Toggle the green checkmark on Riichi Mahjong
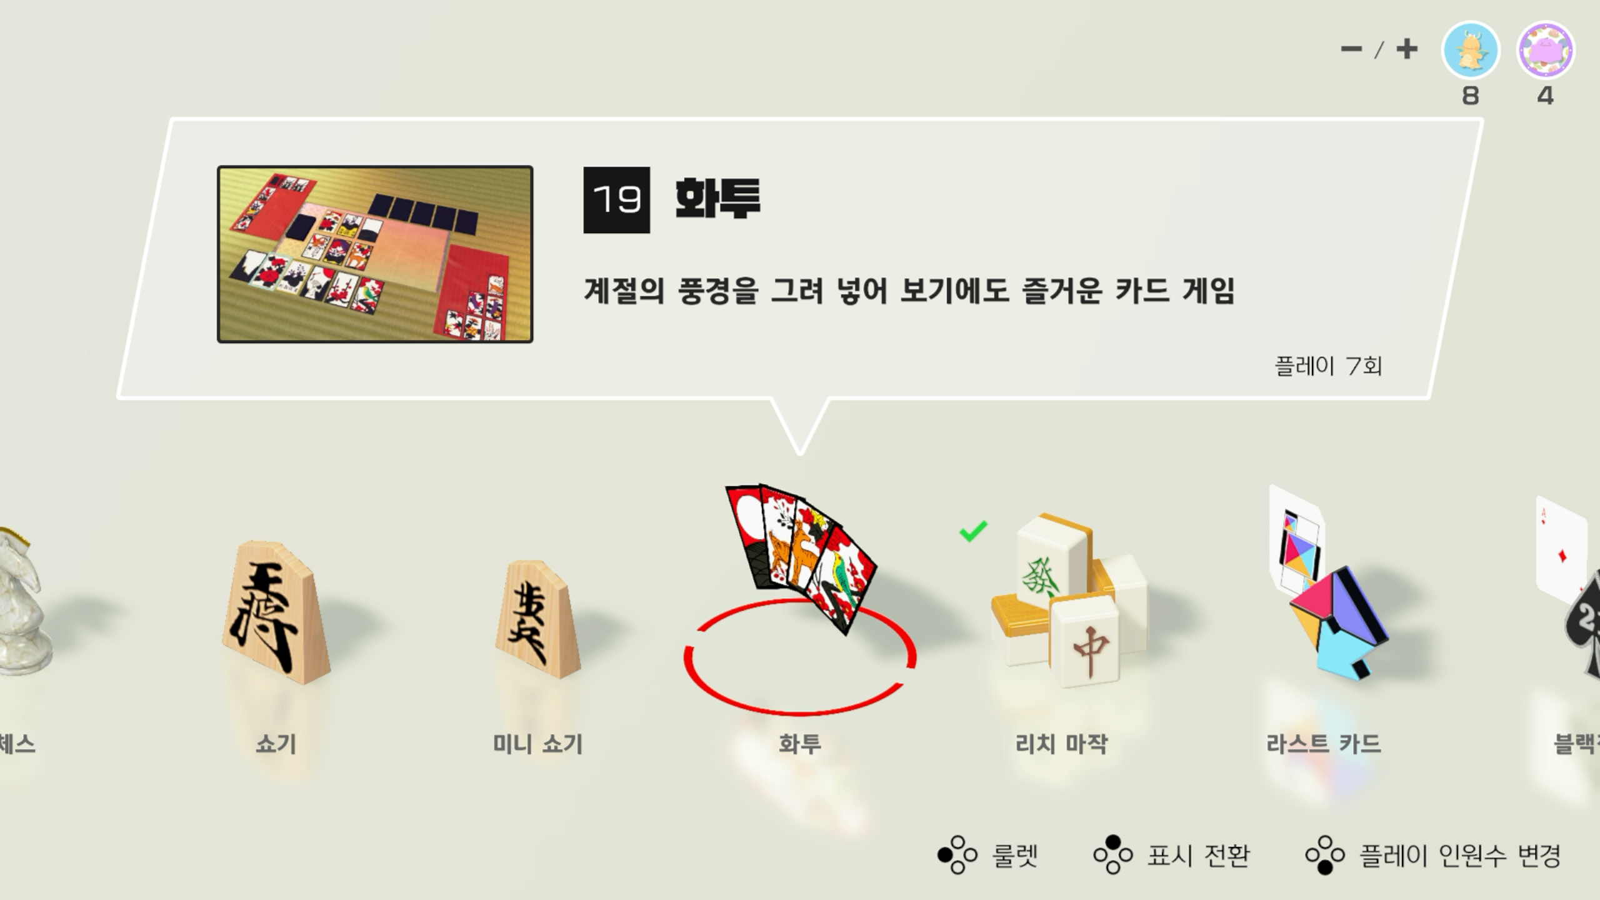The height and width of the screenshot is (900, 1600). pyautogui.click(x=973, y=531)
